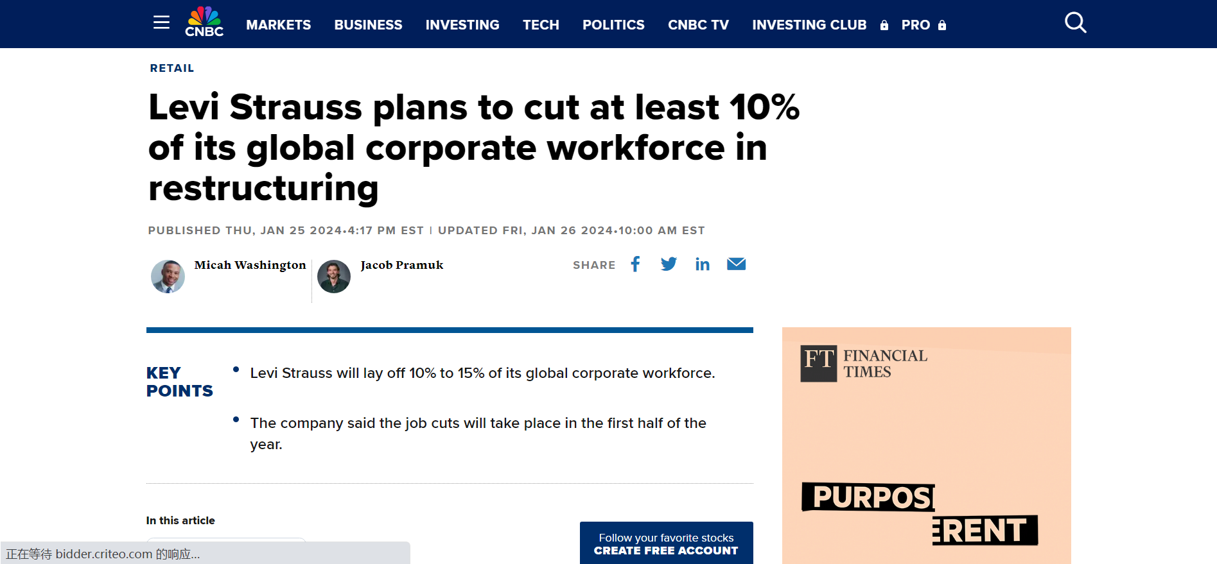Share article on Twitter
The height and width of the screenshot is (564, 1217).
pos(669,264)
